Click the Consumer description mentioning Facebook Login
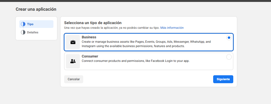The height and width of the screenshot is (104, 271). [136, 61]
